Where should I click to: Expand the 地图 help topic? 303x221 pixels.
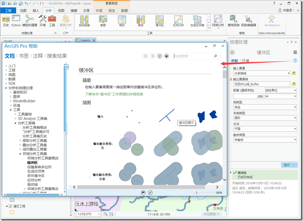(6, 74)
